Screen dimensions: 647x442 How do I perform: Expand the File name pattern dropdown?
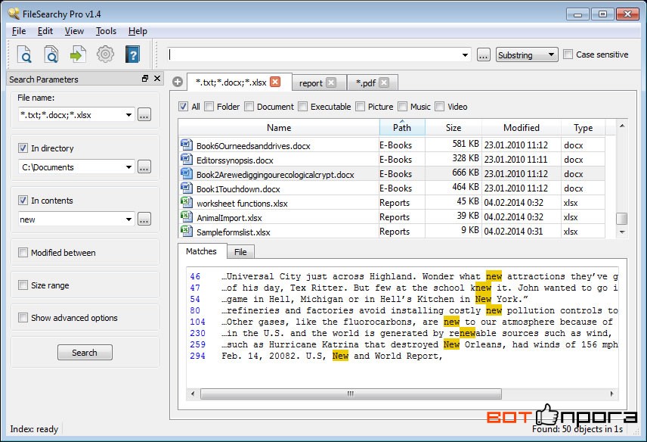[x=128, y=115]
